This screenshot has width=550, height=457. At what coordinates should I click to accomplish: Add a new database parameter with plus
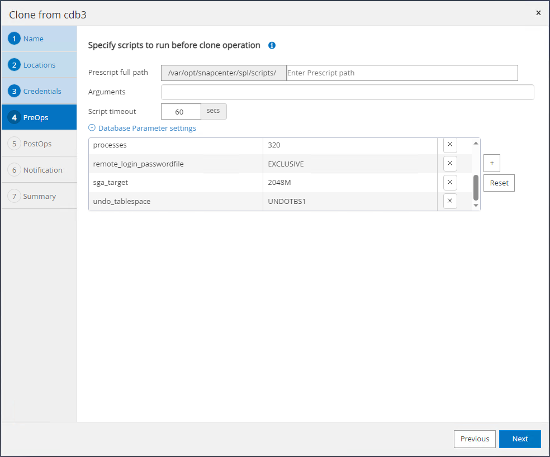[x=491, y=163]
